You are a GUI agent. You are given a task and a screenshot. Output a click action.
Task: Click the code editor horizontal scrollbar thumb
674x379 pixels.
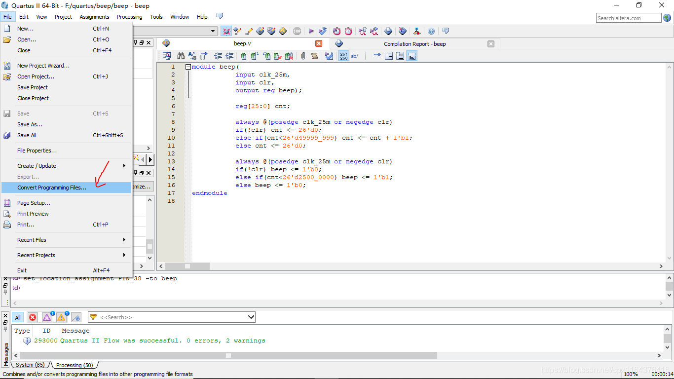187,266
